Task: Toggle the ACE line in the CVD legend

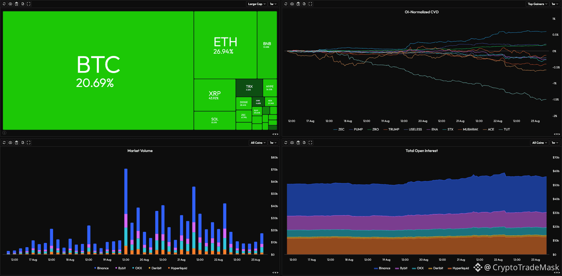Action: pos(488,129)
